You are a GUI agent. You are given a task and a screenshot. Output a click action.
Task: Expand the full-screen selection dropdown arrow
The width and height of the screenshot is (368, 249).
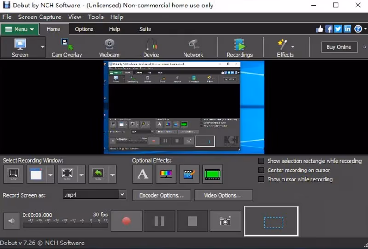pos(81,175)
